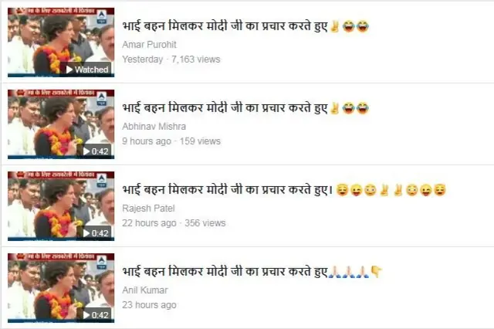Play Anil Kumar's video via 0:42 badge
The image size is (494, 329).
click(96, 315)
